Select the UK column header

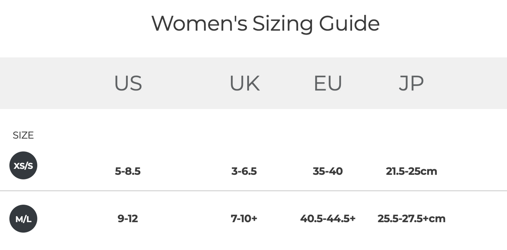pos(244,83)
